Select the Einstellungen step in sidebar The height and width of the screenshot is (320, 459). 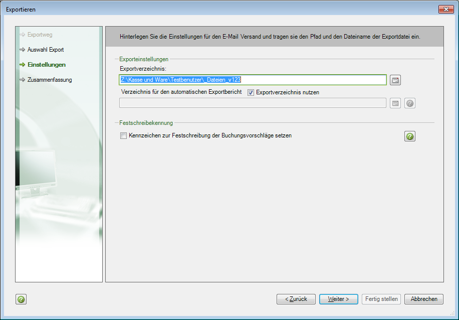click(46, 65)
